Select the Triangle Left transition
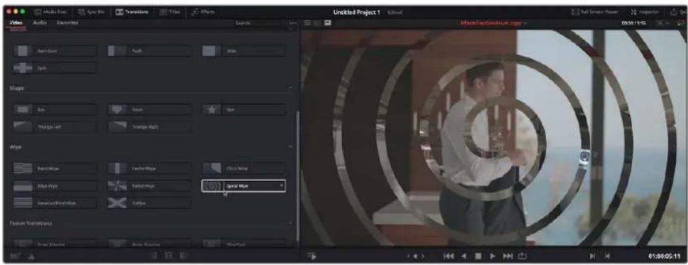Screen dimensions: 688x265 click(x=54, y=126)
